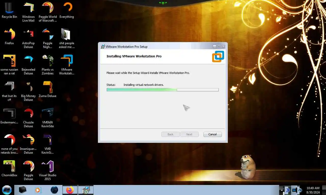This screenshot has width=326, height=195.
Task: Open the taskbar clock showing 10:49 AM
Action: pos(313,190)
